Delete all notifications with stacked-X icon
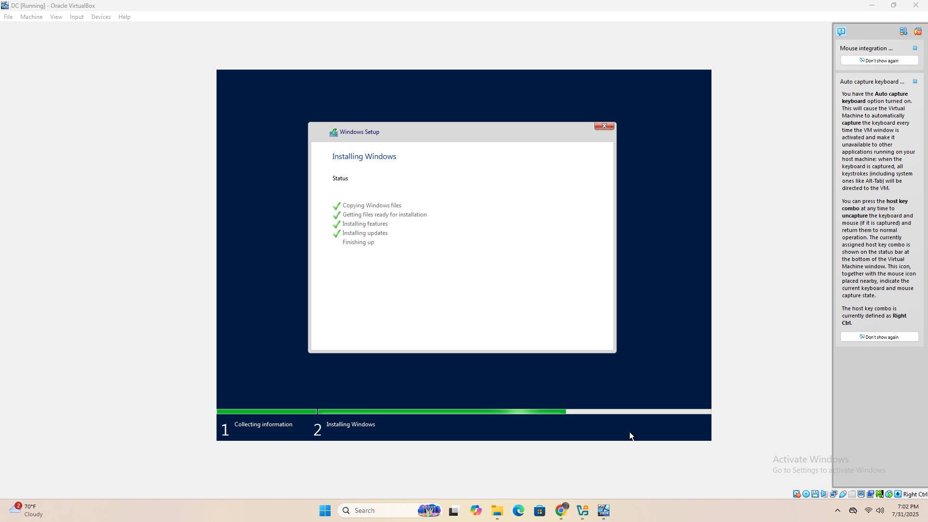 click(x=917, y=31)
